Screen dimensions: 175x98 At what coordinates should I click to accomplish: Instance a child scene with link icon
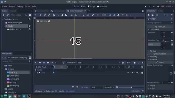(x=8, y=15)
